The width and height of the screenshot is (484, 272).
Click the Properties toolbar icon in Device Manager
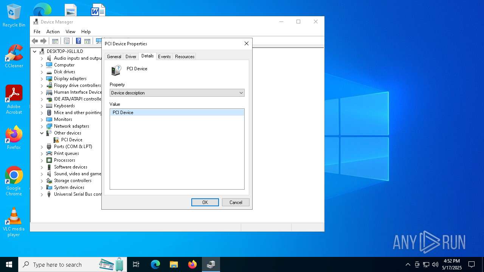(x=67, y=41)
